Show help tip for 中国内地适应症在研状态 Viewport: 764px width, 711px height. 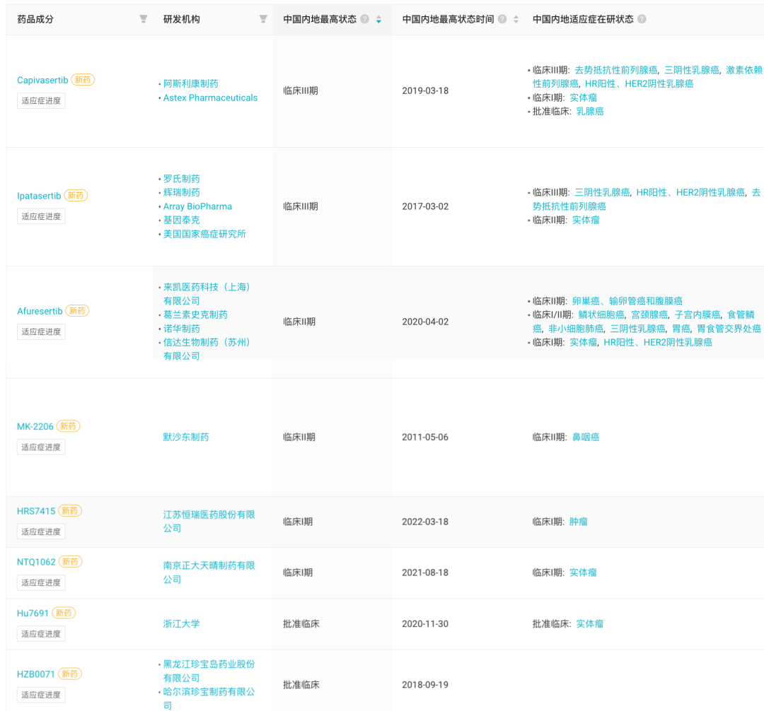[642, 19]
